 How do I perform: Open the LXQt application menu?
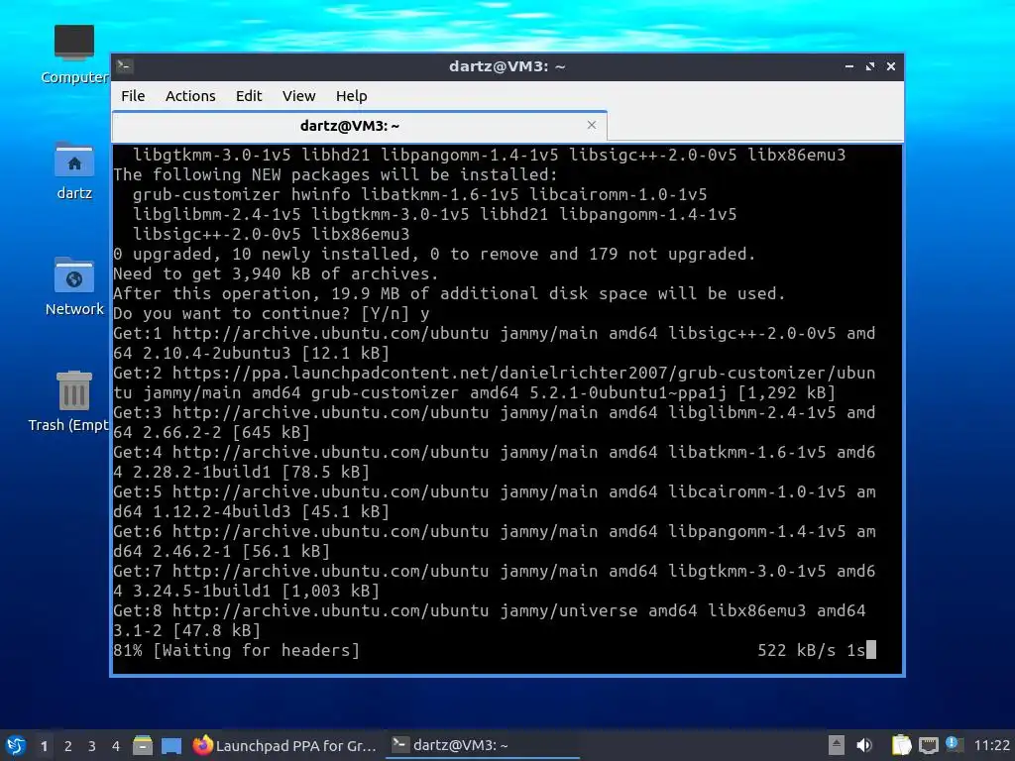coord(16,745)
